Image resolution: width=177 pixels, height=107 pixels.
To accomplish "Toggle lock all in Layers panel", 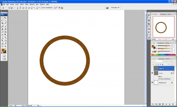I will click(163, 64).
